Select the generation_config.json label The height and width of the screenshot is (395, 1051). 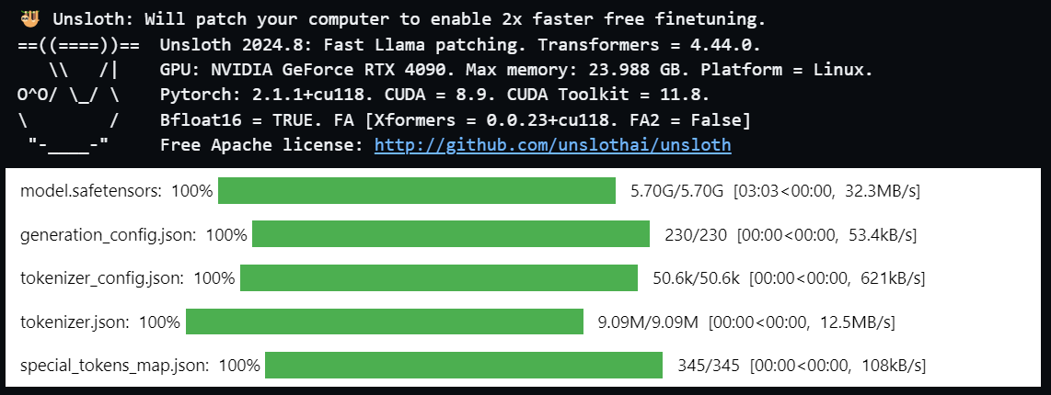[x=108, y=235]
